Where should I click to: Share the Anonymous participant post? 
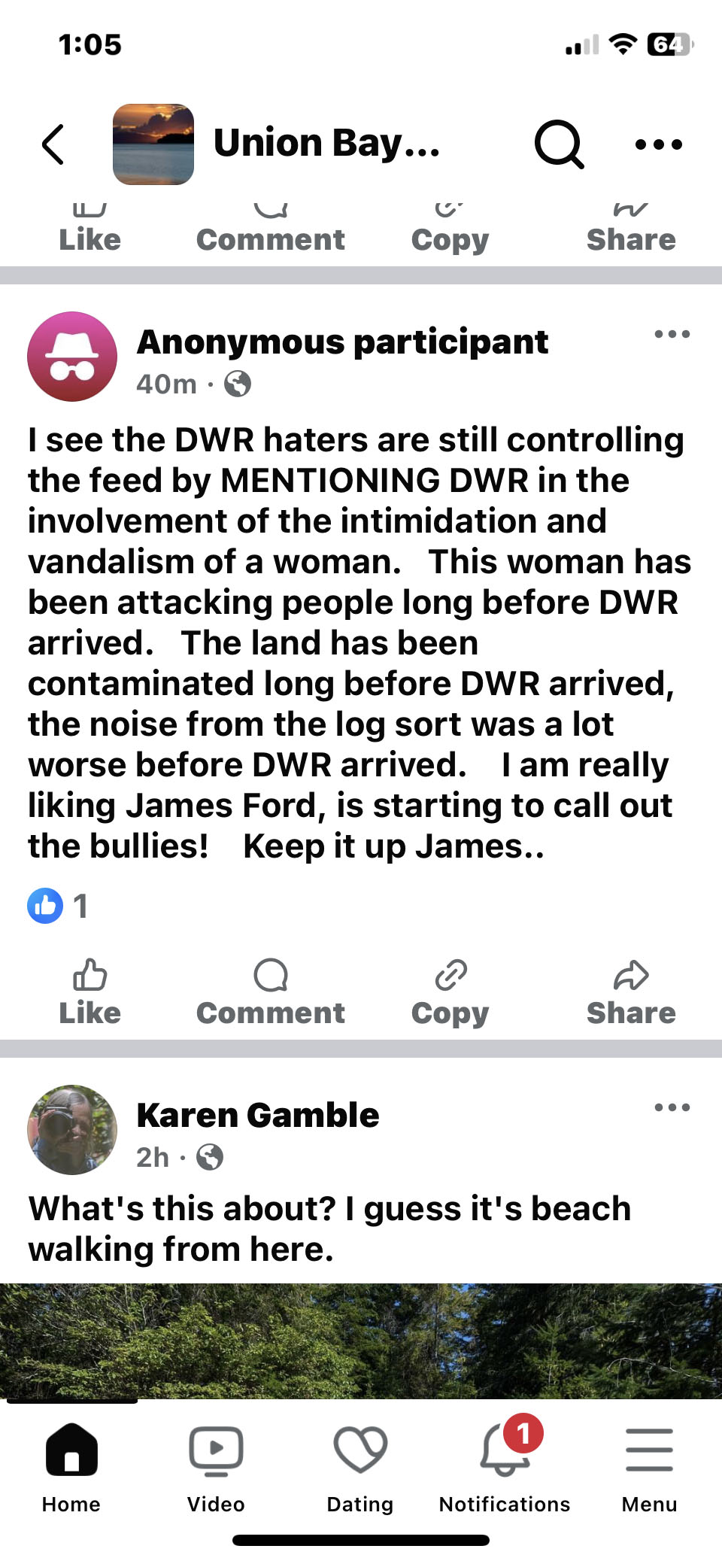(631, 993)
